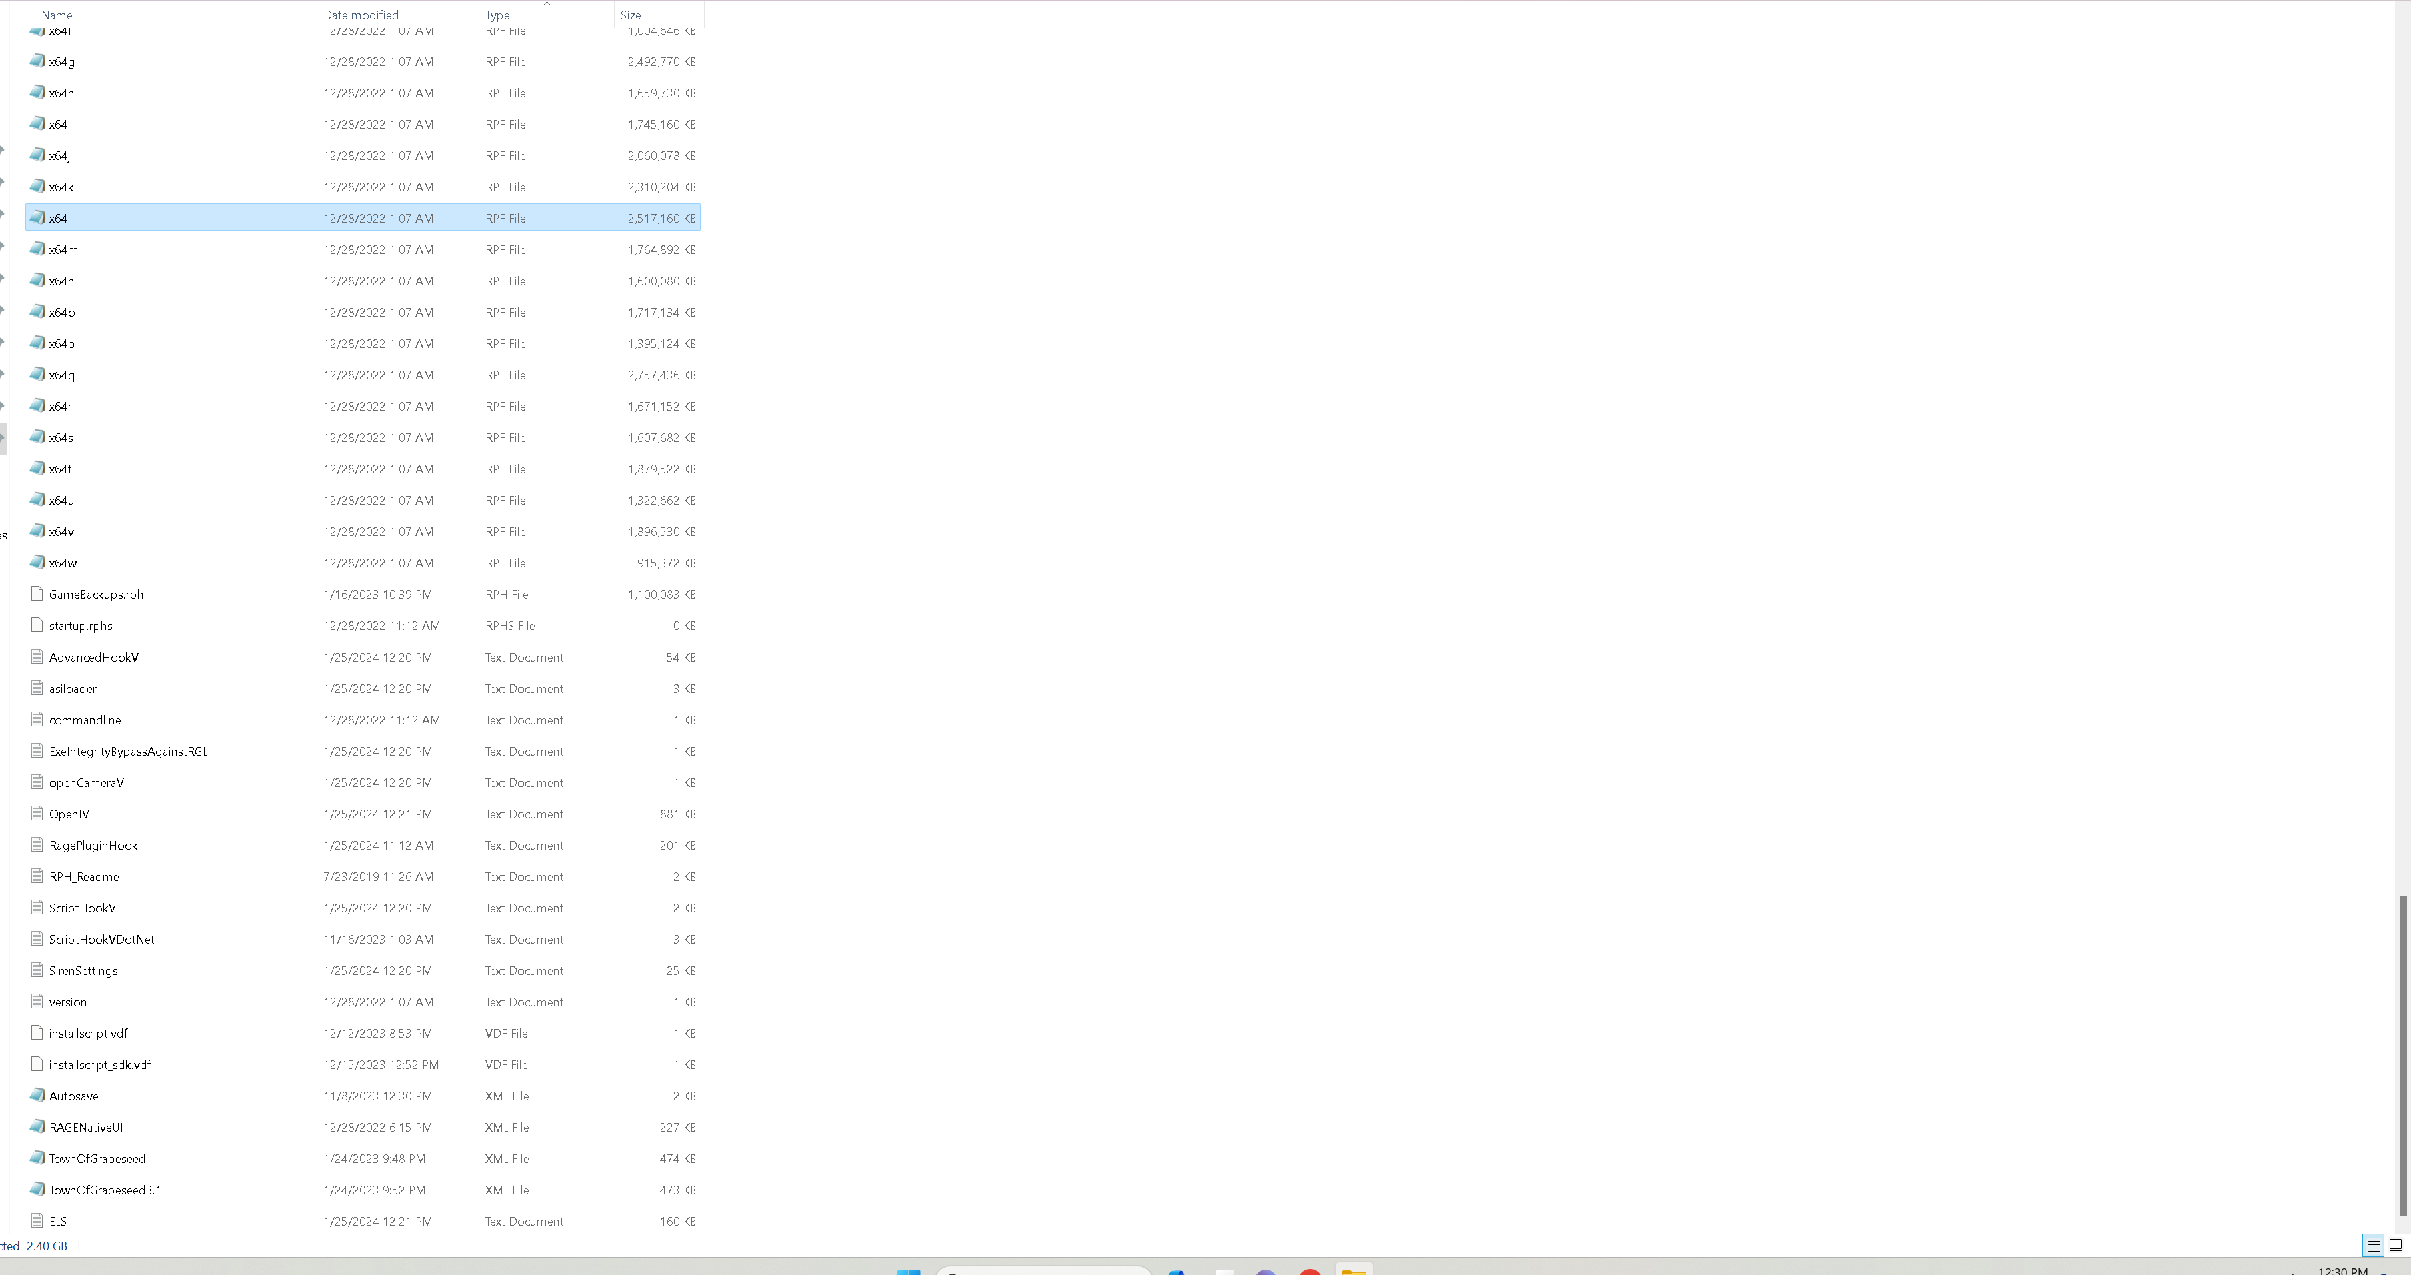Click the installscript.vdf file icon
Viewport: 2411px width, 1275px height.
point(37,1032)
